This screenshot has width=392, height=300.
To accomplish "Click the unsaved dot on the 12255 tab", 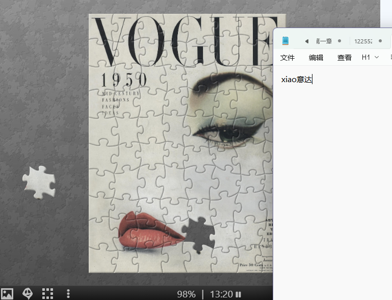I will pyautogui.click(x=380, y=41).
